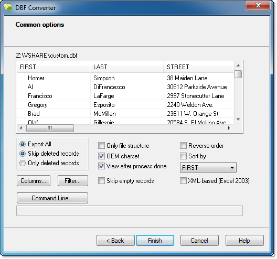Click the horizontal scroll right arrow

229,128
